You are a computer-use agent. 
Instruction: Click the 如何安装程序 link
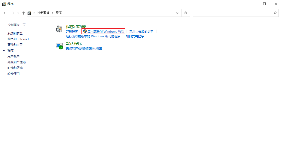135,36
